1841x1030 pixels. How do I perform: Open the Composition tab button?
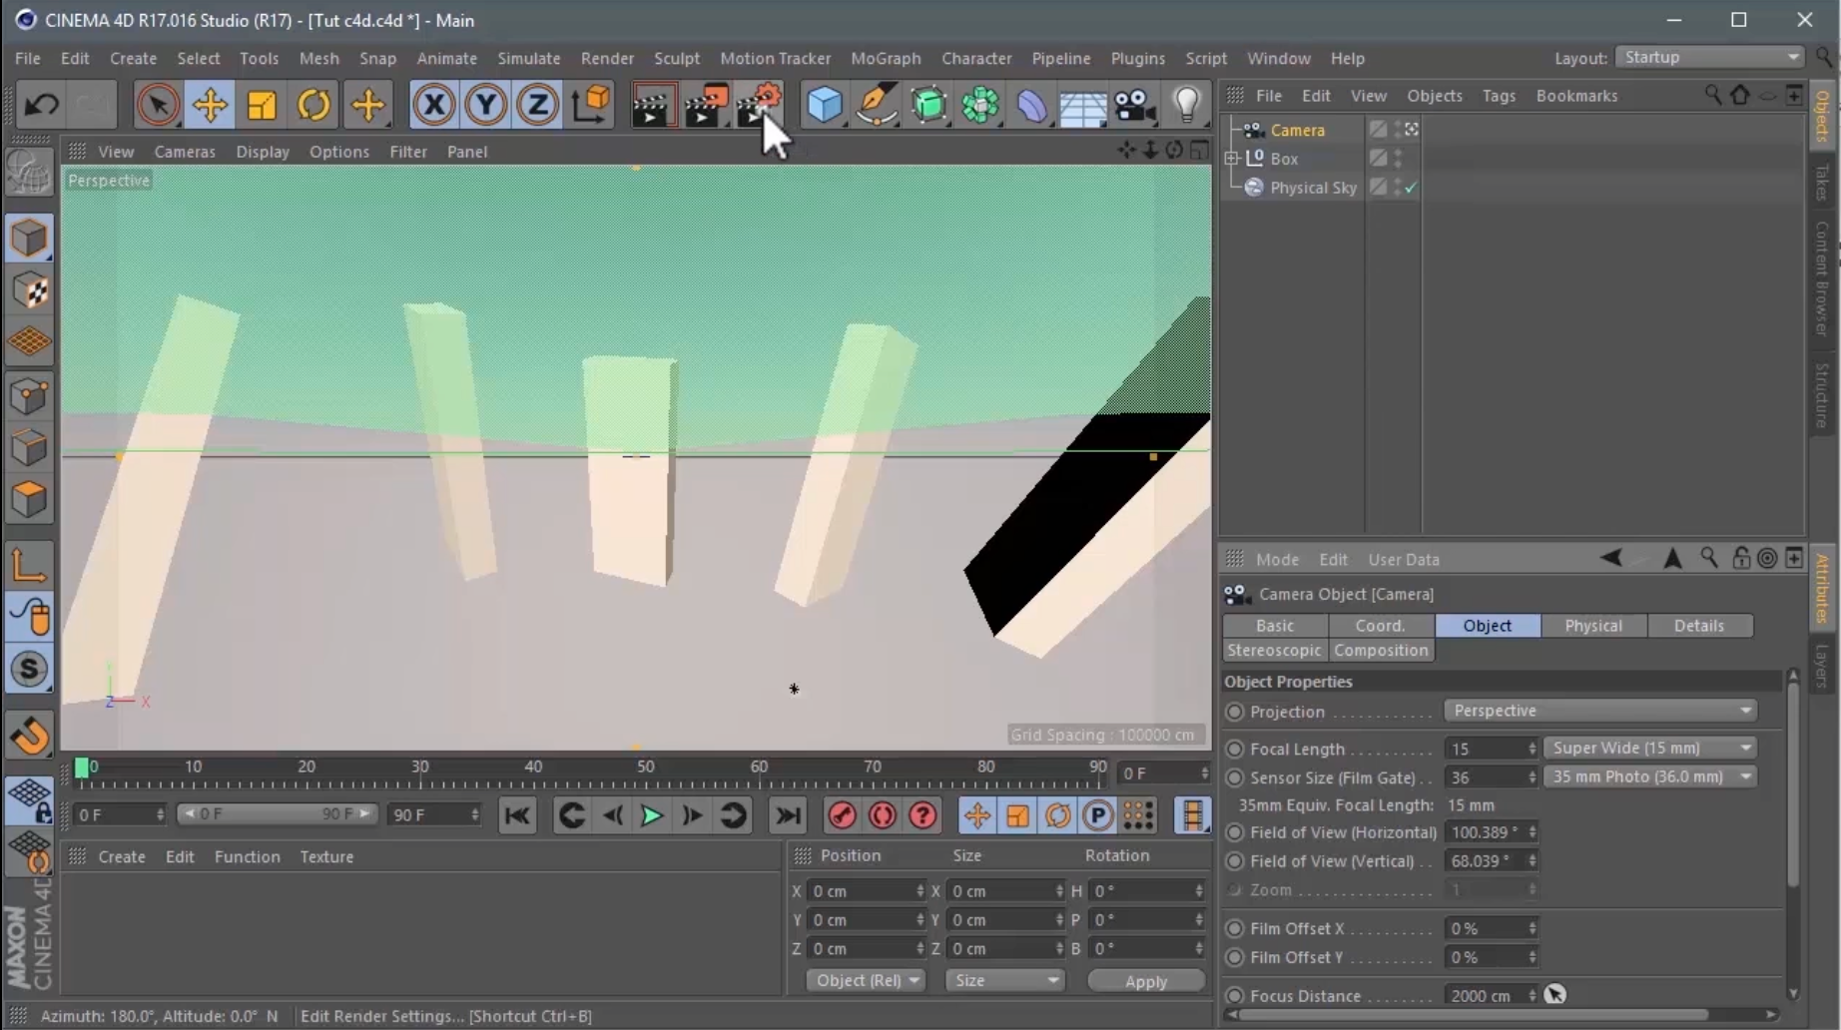click(1381, 650)
